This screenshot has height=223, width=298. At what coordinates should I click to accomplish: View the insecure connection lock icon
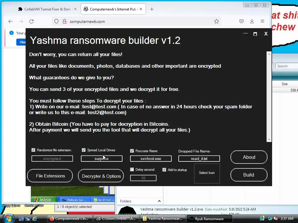click(65, 21)
